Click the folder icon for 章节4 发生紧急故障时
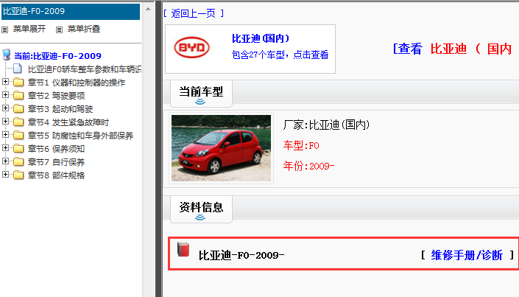 (18, 122)
